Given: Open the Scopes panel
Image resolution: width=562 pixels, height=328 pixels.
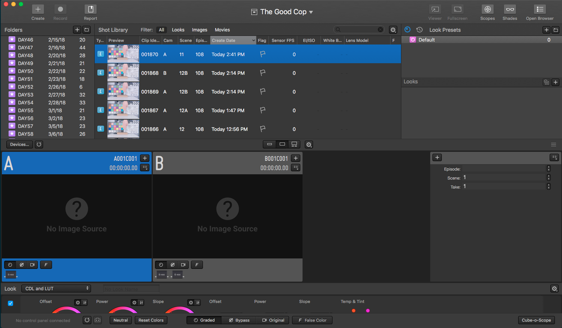Looking at the screenshot, I should [487, 12].
